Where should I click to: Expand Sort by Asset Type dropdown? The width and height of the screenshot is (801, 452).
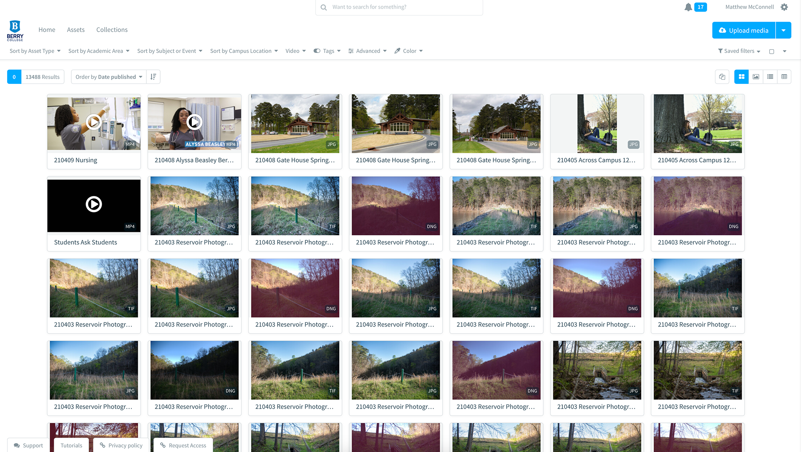coord(35,51)
